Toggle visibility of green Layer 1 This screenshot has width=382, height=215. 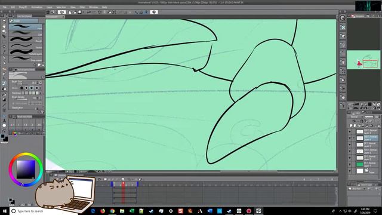[350, 165]
